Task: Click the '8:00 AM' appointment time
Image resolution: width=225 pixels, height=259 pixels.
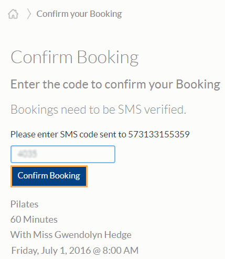Action: point(121,251)
